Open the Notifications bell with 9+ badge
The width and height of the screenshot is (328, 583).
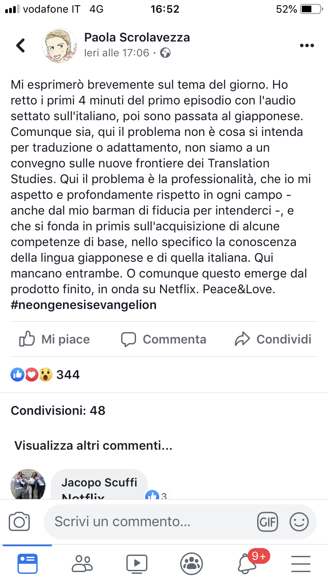coord(248,563)
